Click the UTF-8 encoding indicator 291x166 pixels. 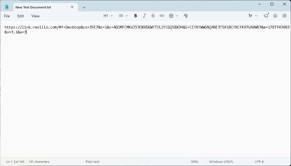click(259, 162)
